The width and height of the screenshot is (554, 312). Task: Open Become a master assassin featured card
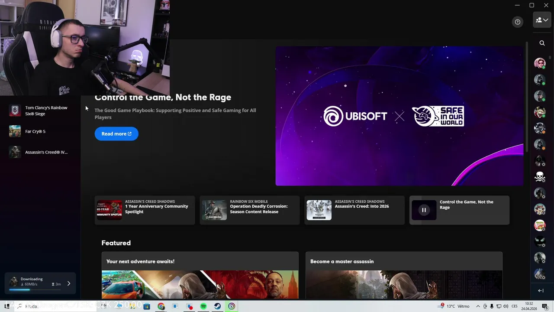point(404,276)
